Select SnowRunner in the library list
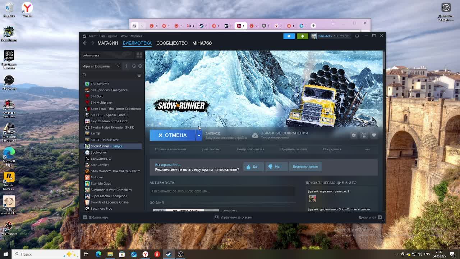 point(111,146)
